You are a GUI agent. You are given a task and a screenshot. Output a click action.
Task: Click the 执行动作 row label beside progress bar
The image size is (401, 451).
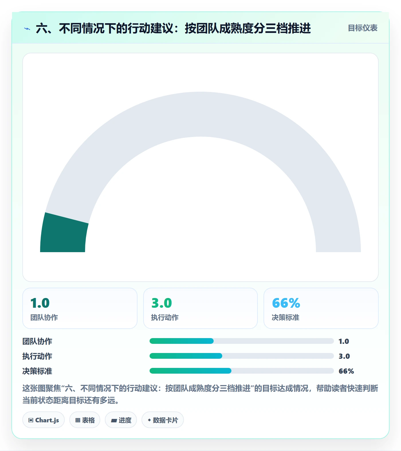37,356
